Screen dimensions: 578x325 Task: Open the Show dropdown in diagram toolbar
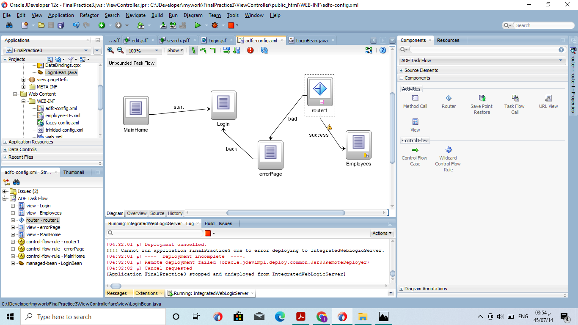(x=175, y=50)
